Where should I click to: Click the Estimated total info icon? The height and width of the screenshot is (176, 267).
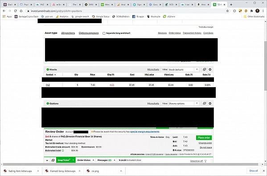(x=63, y=151)
